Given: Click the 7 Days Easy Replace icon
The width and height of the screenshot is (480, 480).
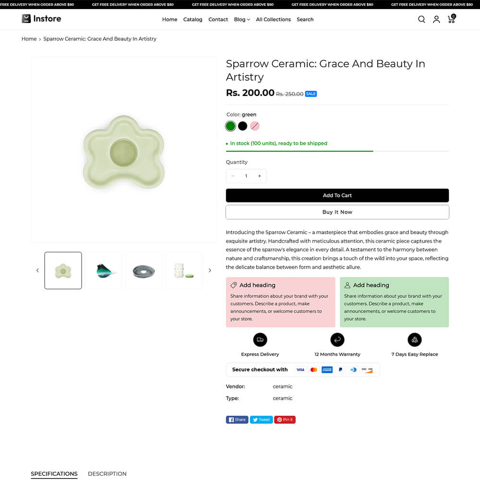Looking at the screenshot, I should pos(414,340).
